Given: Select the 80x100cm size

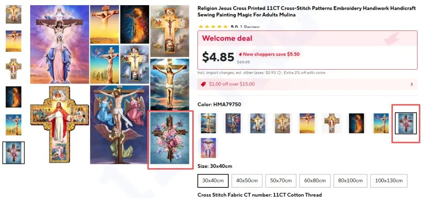Looking at the screenshot, I should (x=350, y=181).
